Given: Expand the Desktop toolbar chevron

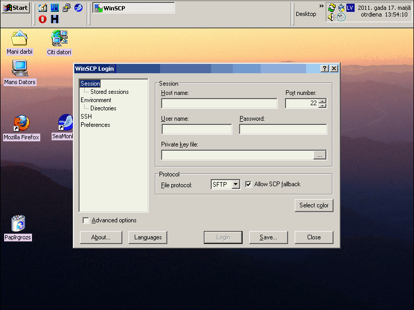Looking at the screenshot, I should [321, 6].
